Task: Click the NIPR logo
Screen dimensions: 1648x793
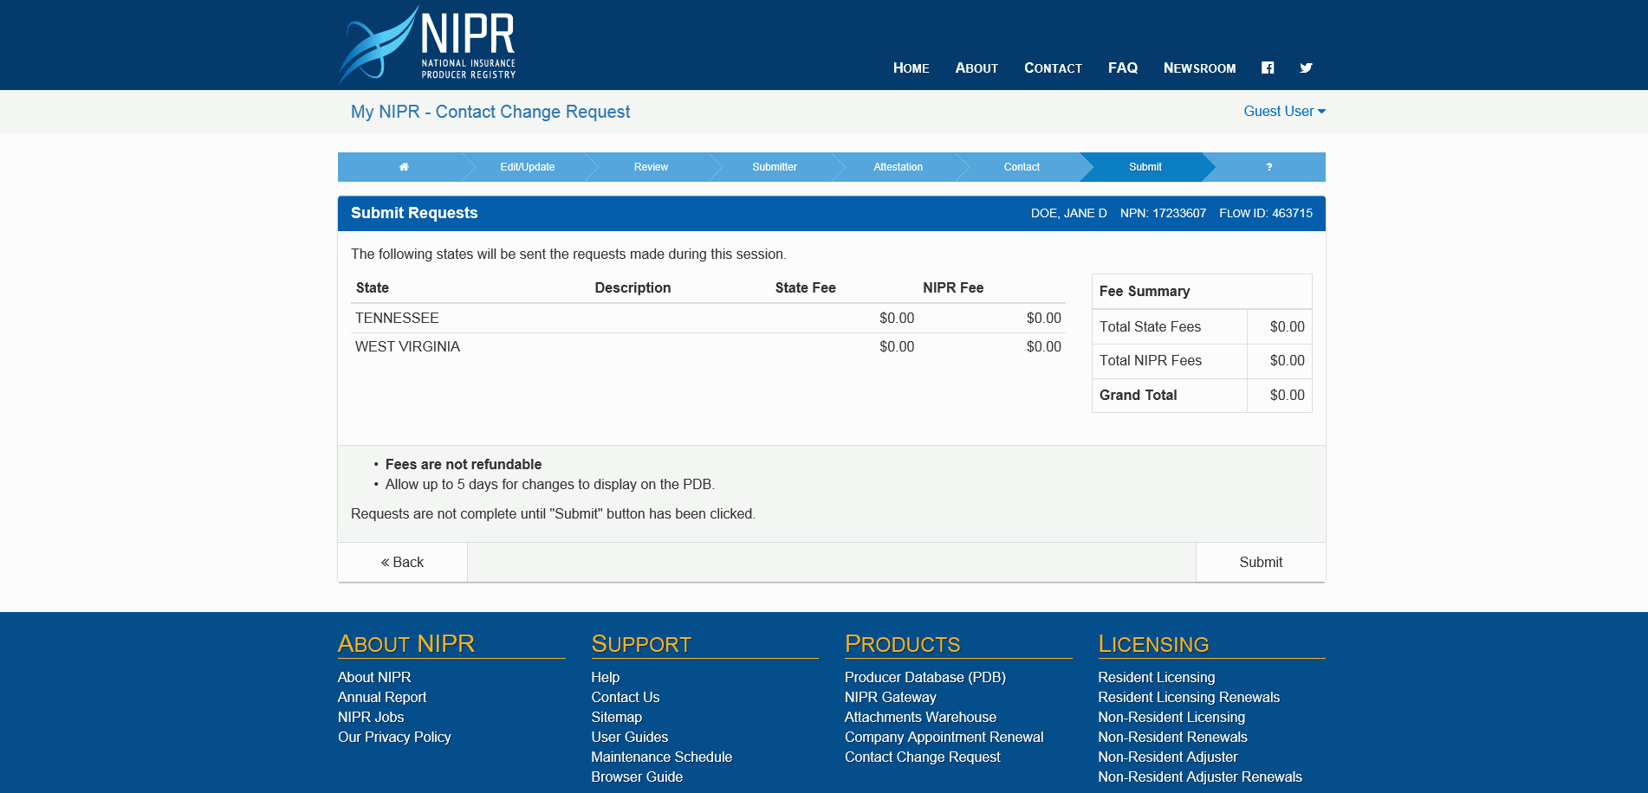Action: click(427, 45)
